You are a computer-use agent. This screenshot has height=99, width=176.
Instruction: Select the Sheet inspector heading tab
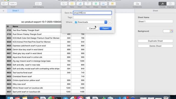pos(155,11)
